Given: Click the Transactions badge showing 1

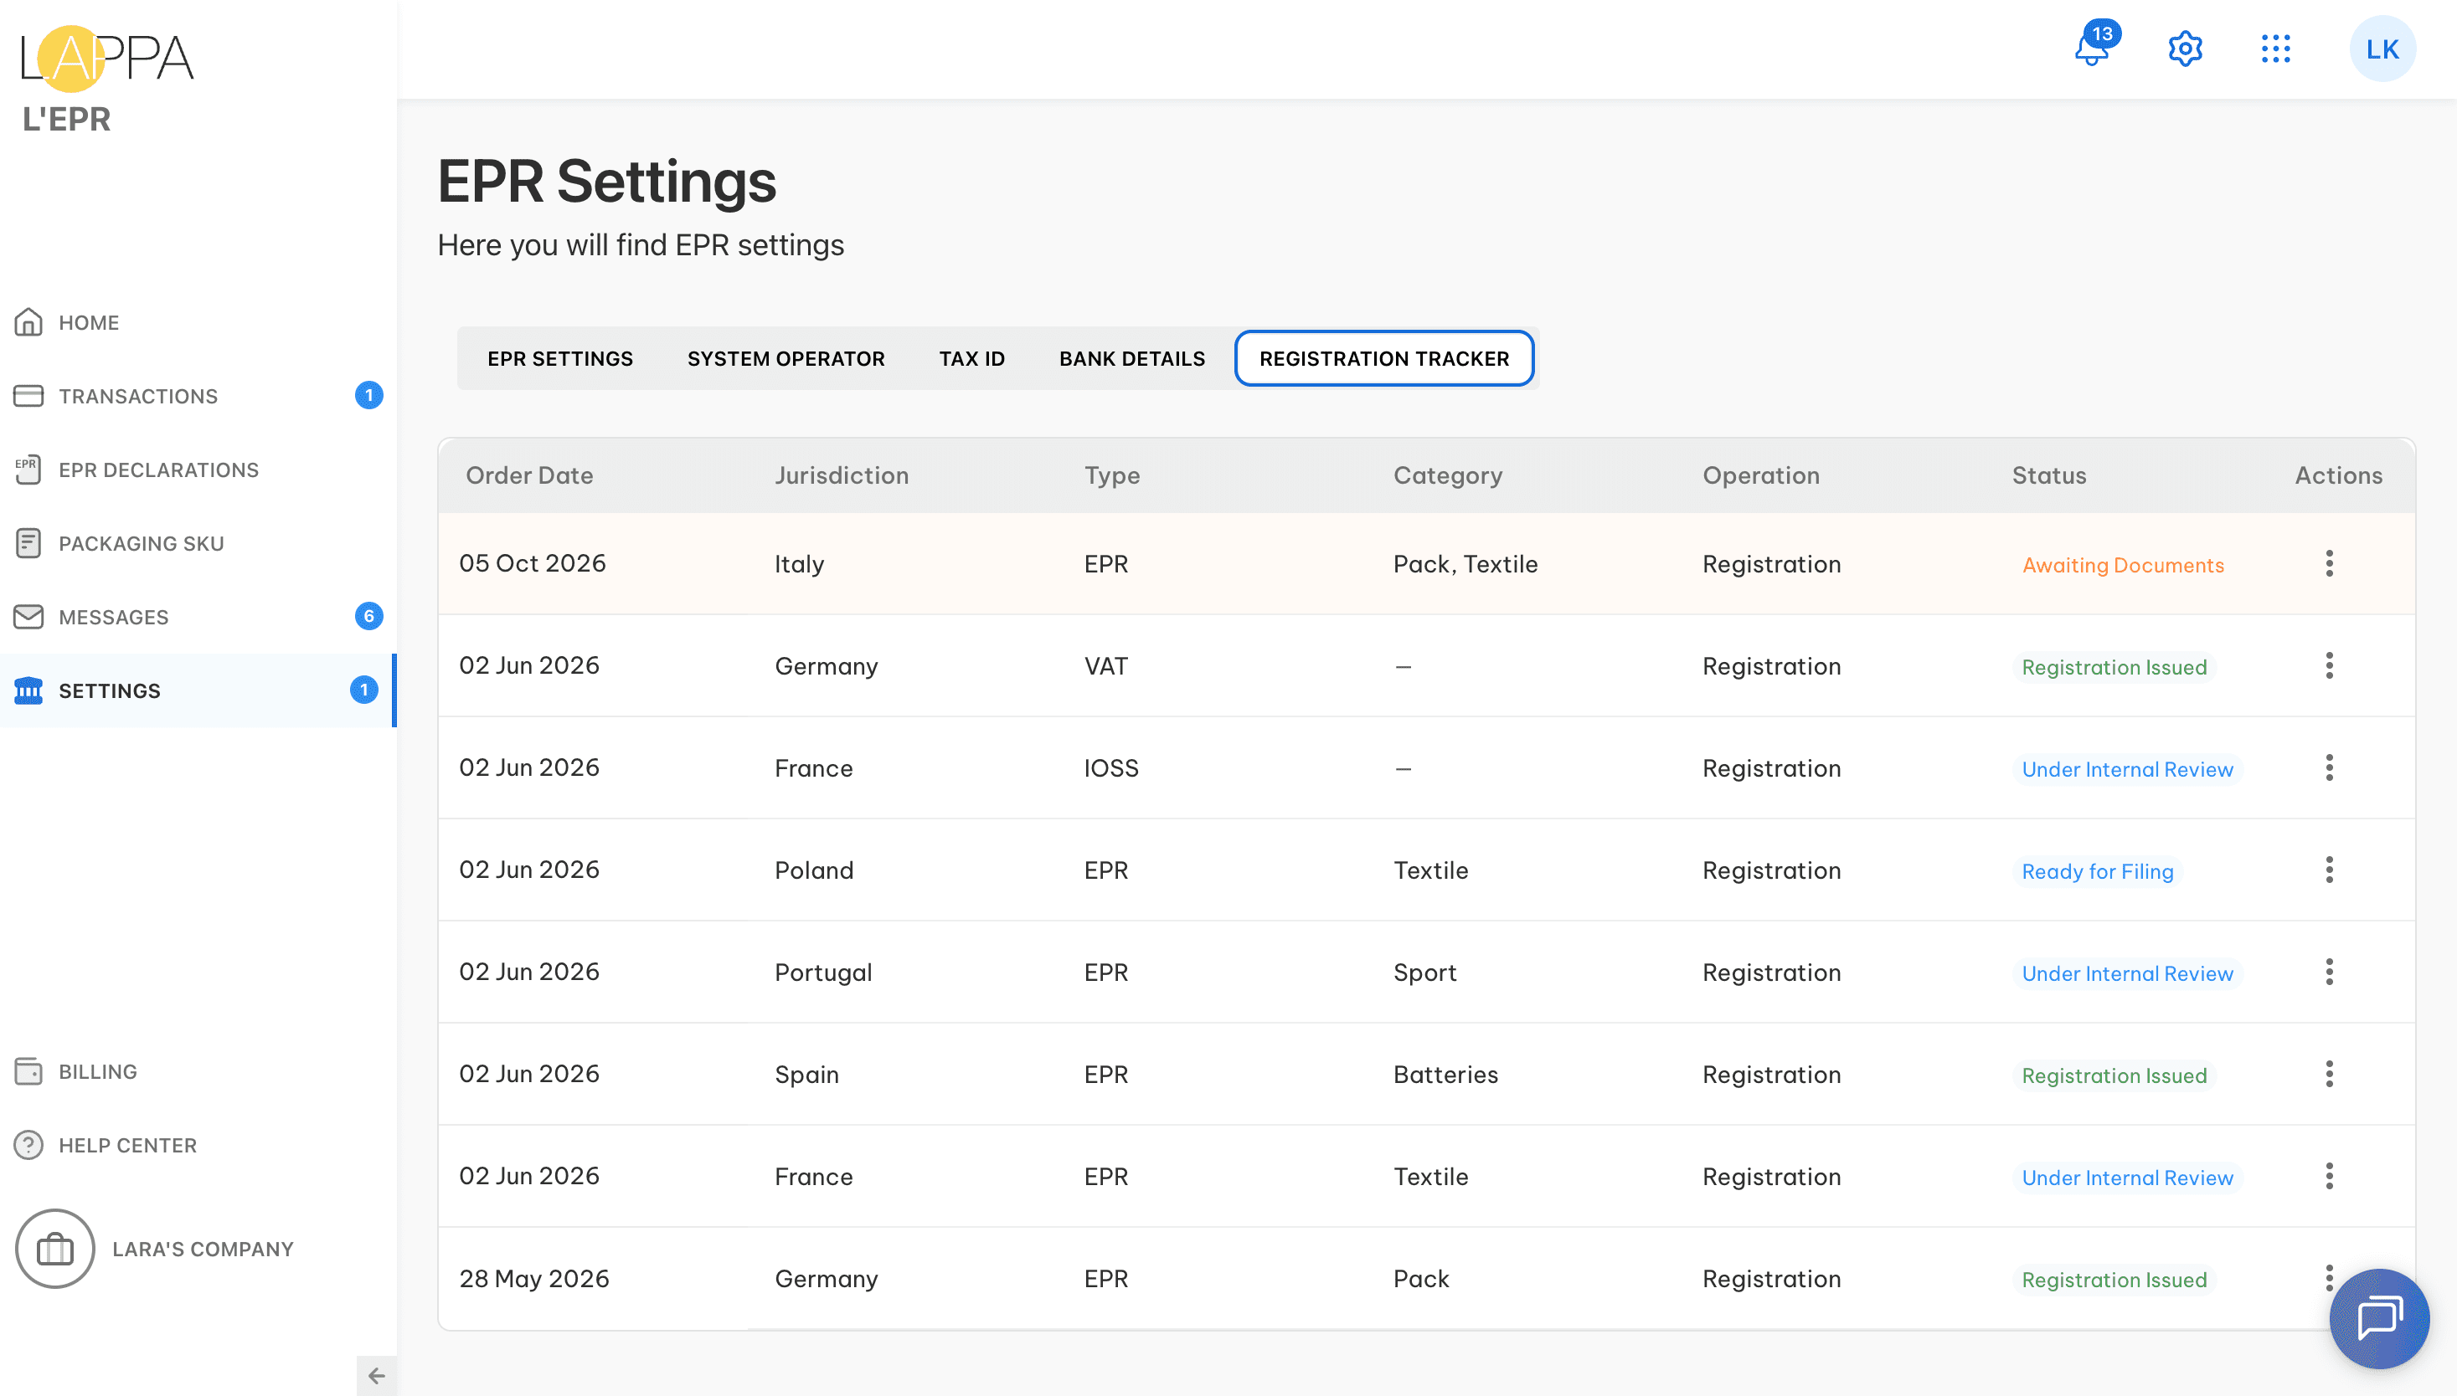Looking at the screenshot, I should click(368, 395).
